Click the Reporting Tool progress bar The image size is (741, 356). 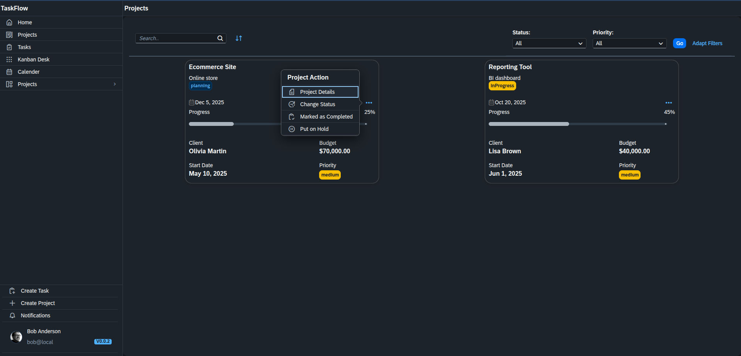[x=578, y=124]
